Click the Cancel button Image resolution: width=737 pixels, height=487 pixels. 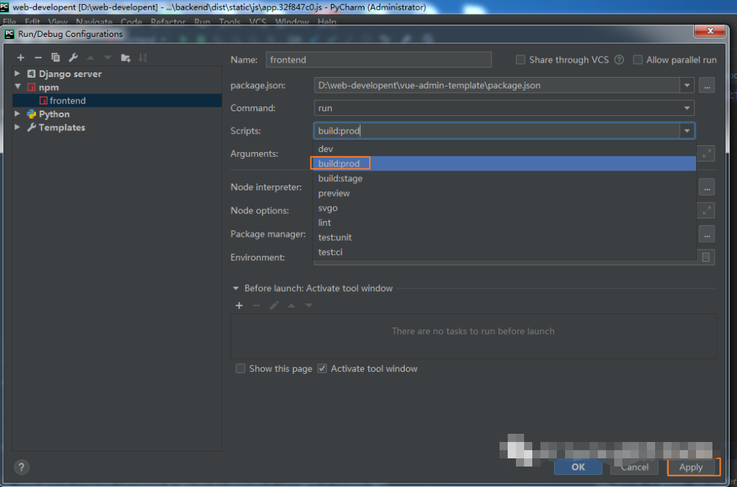tap(634, 467)
